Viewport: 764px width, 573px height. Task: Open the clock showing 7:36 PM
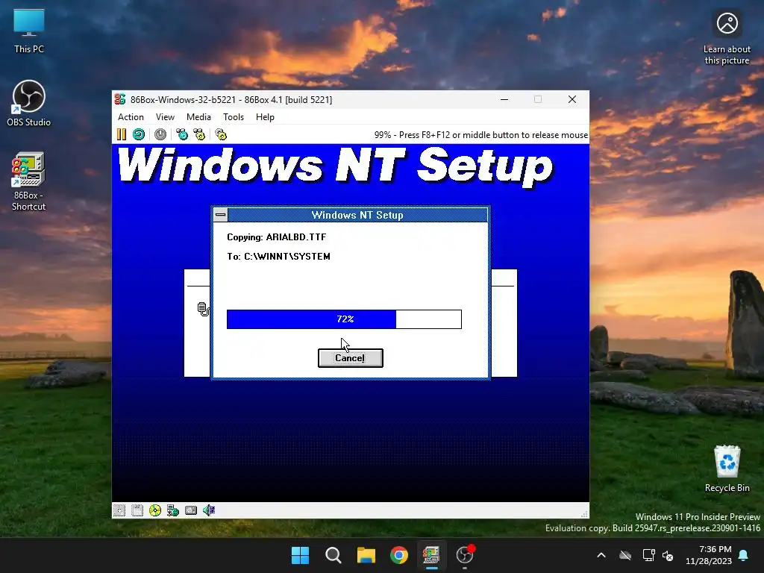[x=709, y=555]
